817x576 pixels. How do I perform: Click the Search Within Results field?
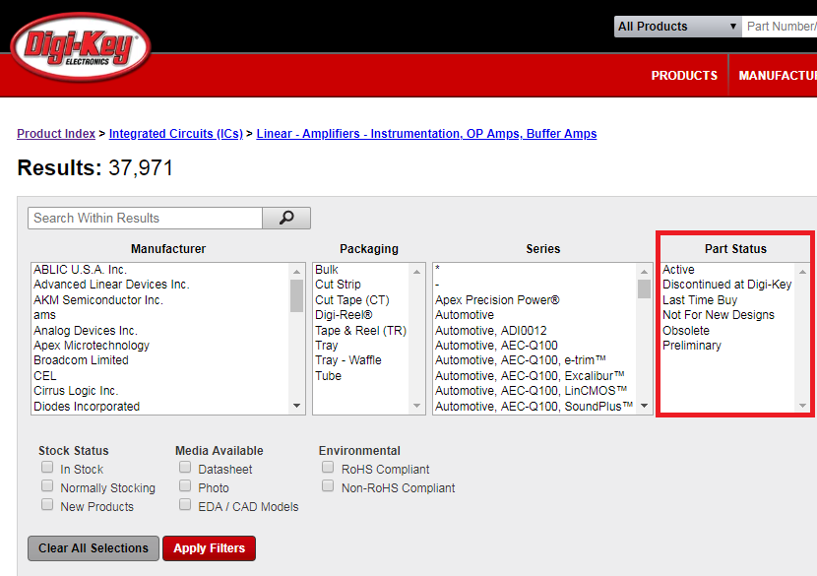[147, 218]
